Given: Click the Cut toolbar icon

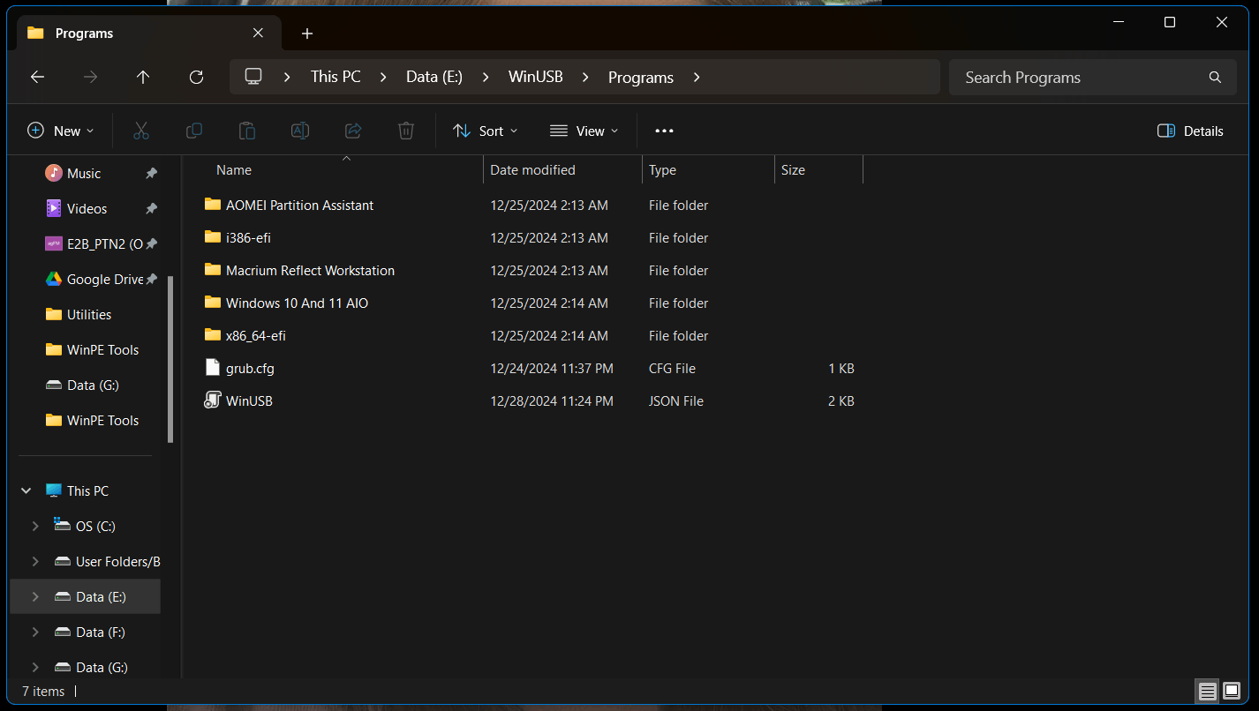Looking at the screenshot, I should point(141,131).
